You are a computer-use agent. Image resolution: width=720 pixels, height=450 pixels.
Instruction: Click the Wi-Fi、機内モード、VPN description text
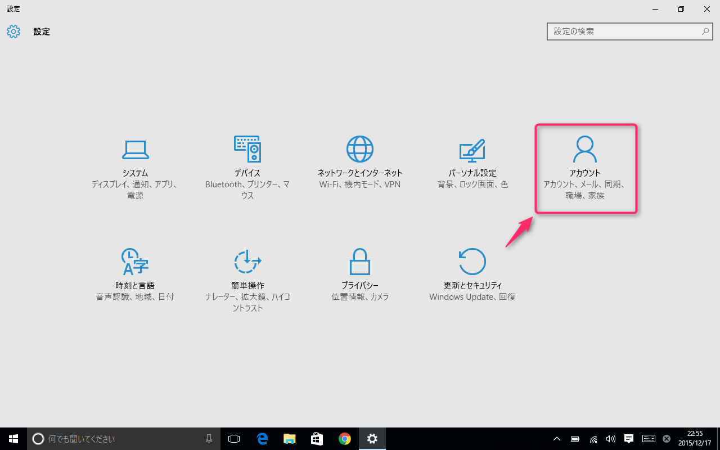tap(360, 184)
